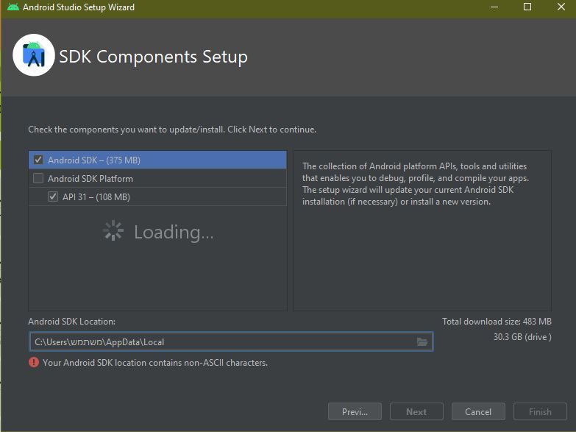The image size is (576, 432).
Task: Select the Android SDK Platform row label
Action: tap(90, 178)
